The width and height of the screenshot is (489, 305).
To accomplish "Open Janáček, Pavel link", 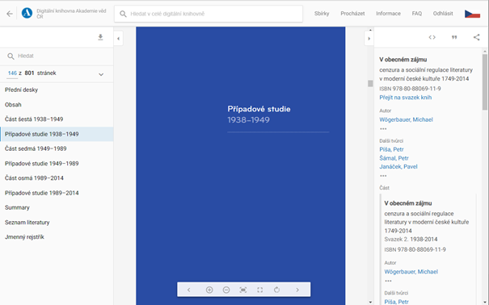I will 398,166.
